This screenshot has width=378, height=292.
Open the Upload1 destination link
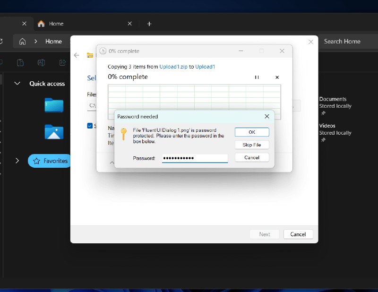pos(205,67)
